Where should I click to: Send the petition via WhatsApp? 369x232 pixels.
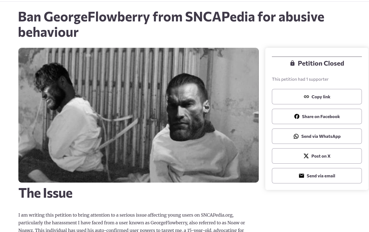click(x=321, y=136)
